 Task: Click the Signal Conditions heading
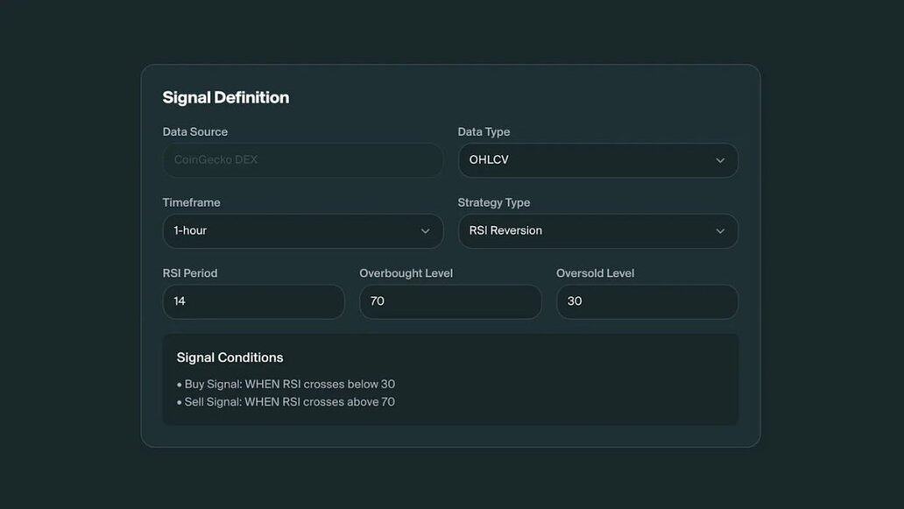pos(230,357)
